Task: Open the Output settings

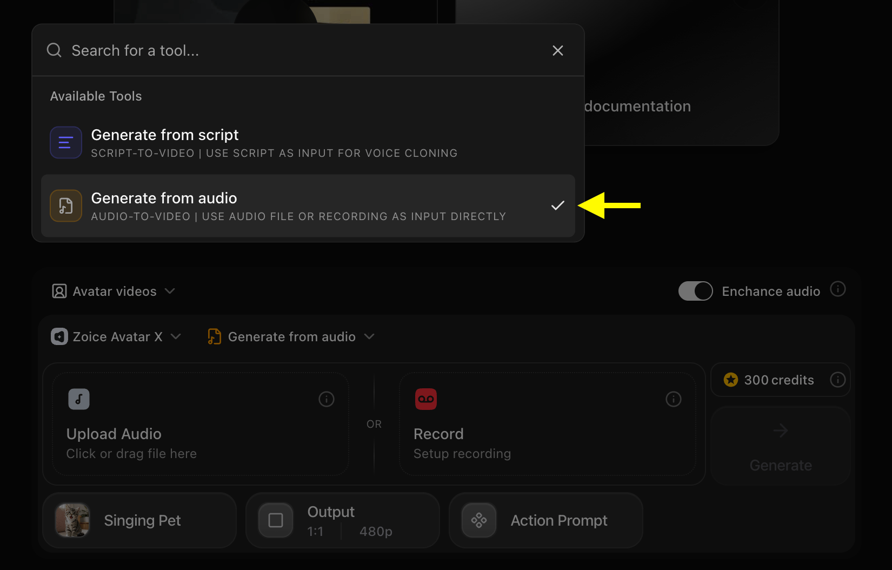Action: (x=343, y=520)
